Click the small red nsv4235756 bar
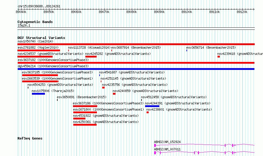This screenshot has height=156, width=263. pos(103,88)
